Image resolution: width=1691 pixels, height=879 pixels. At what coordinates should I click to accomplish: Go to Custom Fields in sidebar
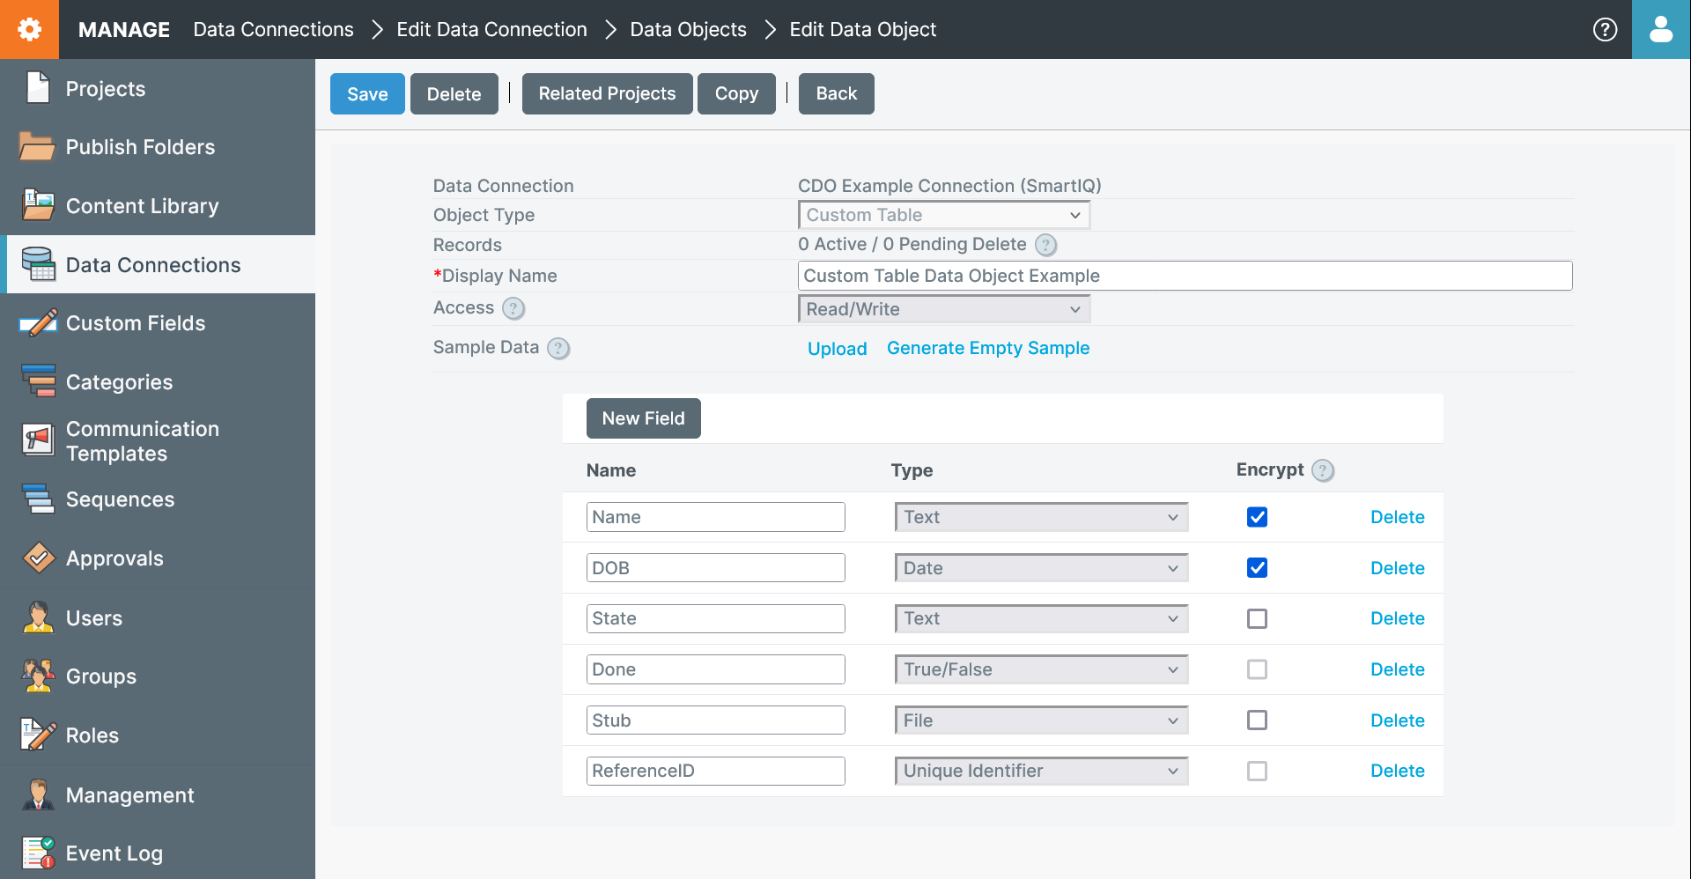(x=135, y=323)
